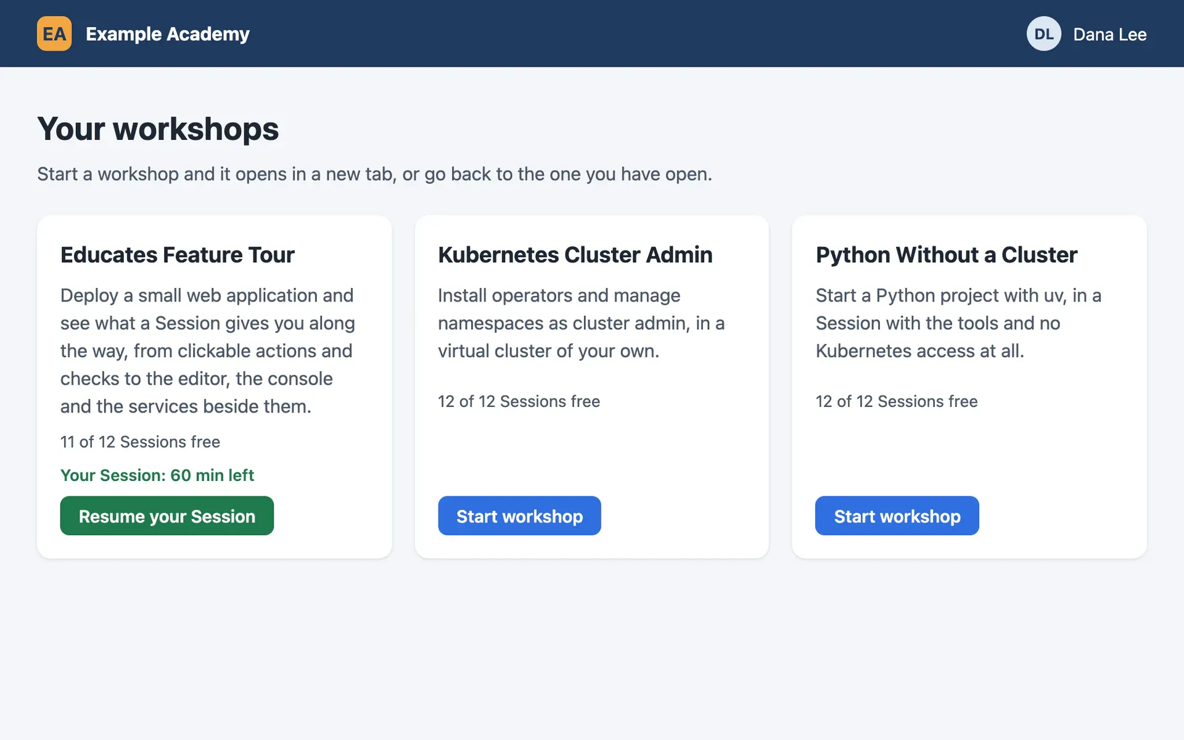The width and height of the screenshot is (1184, 740).
Task: Start the Python Without a Cluster workshop
Action: 897,516
